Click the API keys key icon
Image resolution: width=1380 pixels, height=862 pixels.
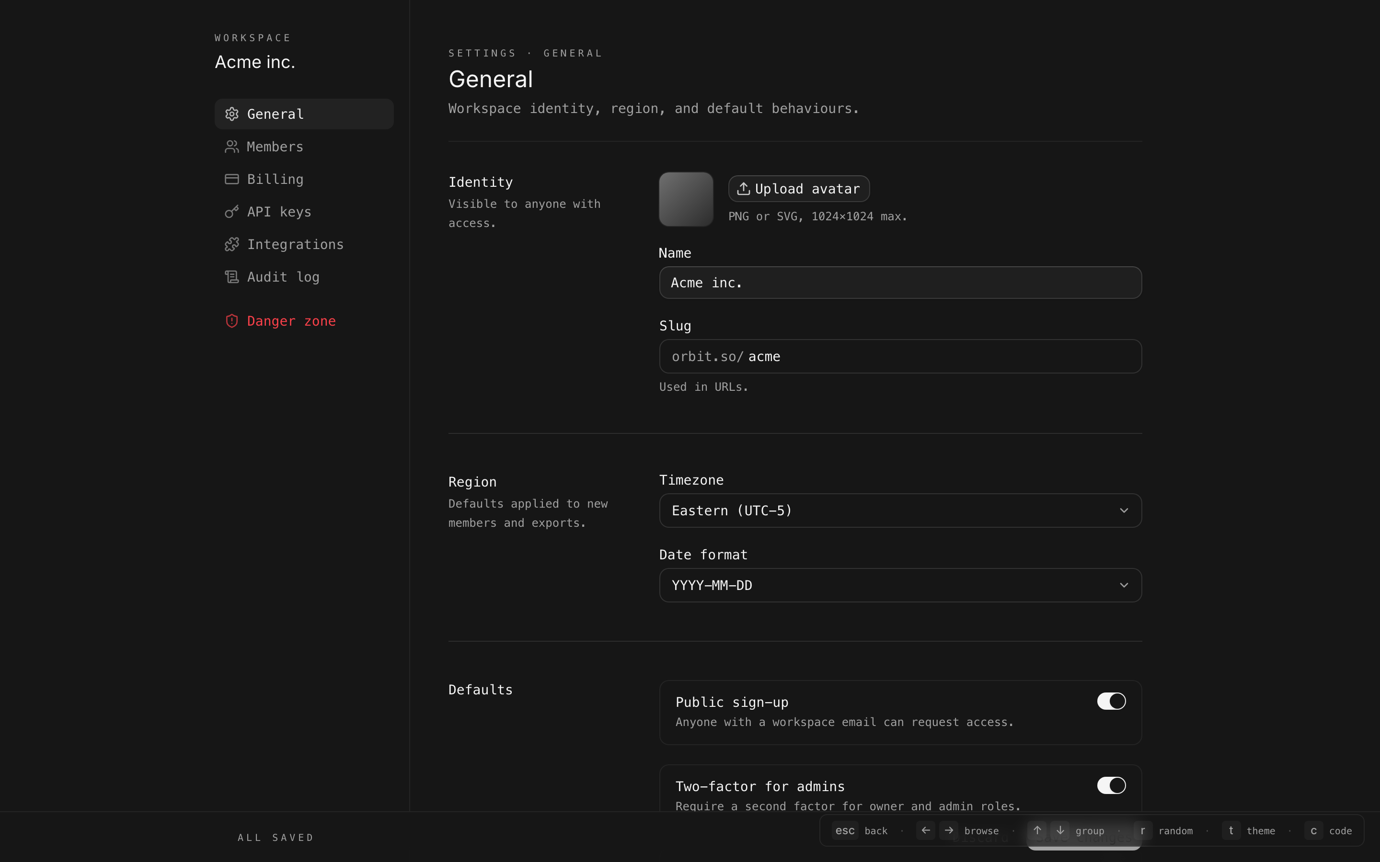(x=231, y=212)
